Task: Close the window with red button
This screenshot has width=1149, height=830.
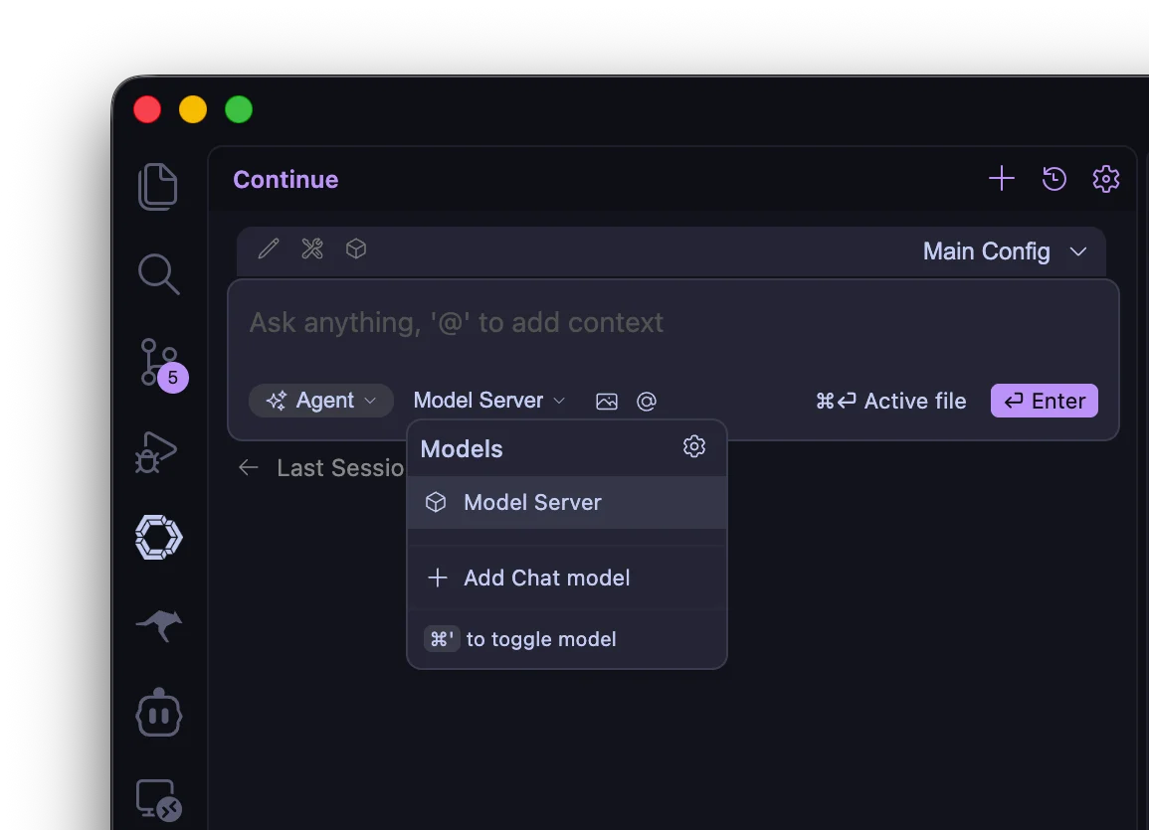Action: pos(147,109)
